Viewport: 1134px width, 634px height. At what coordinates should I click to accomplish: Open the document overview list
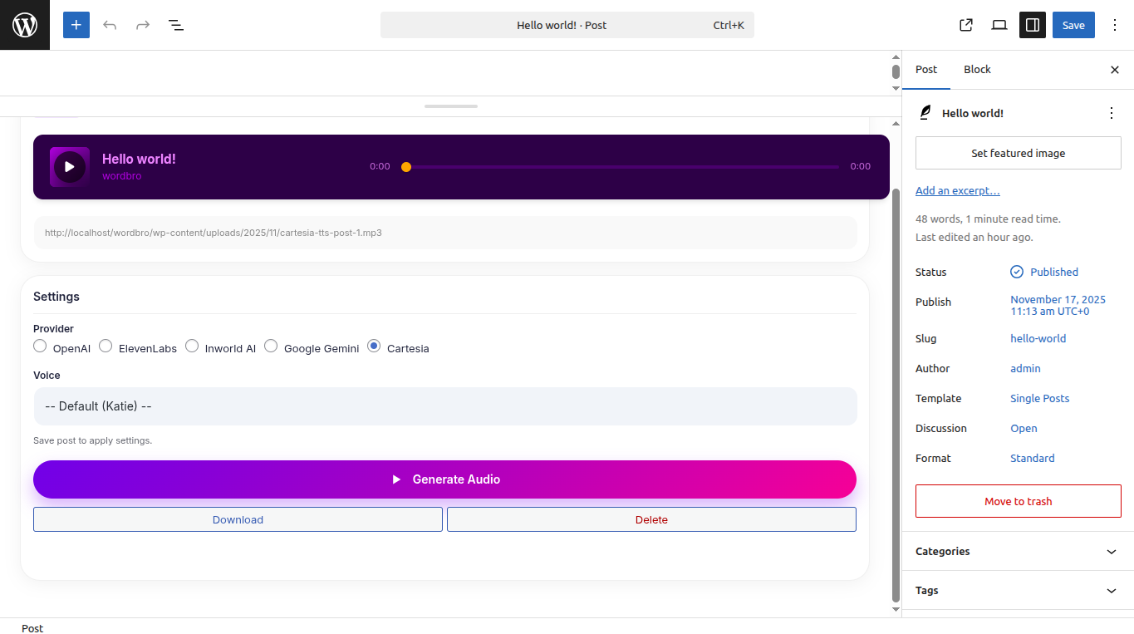176,25
